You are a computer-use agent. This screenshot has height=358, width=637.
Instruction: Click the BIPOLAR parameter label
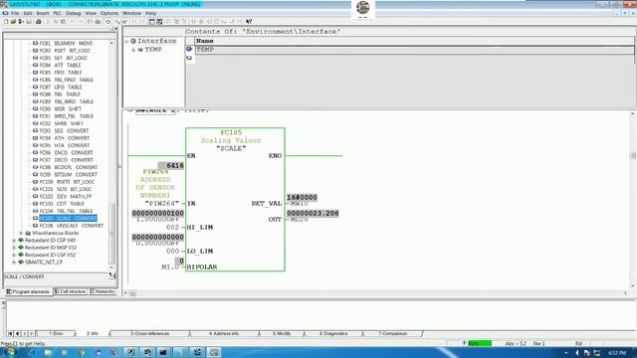pyautogui.click(x=201, y=268)
